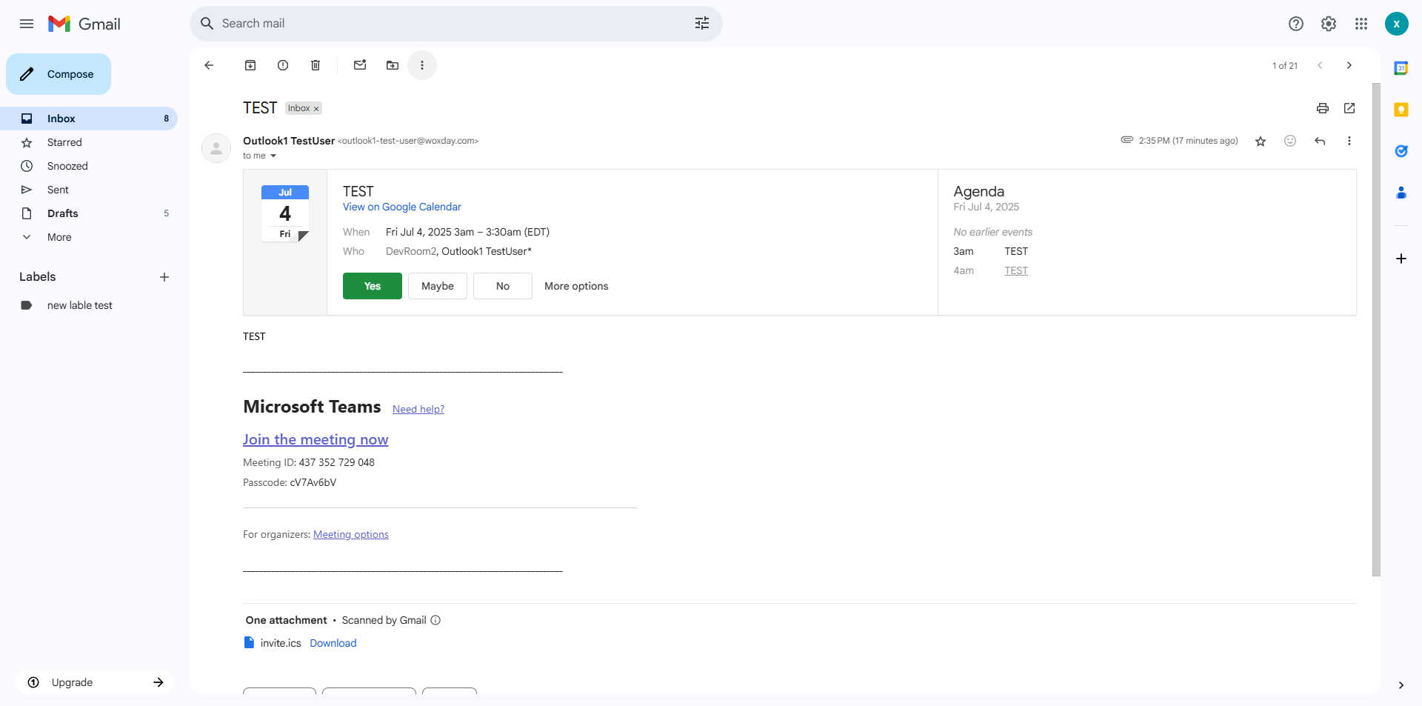
Task: Expand More in the left sidebar
Action: 59,237
